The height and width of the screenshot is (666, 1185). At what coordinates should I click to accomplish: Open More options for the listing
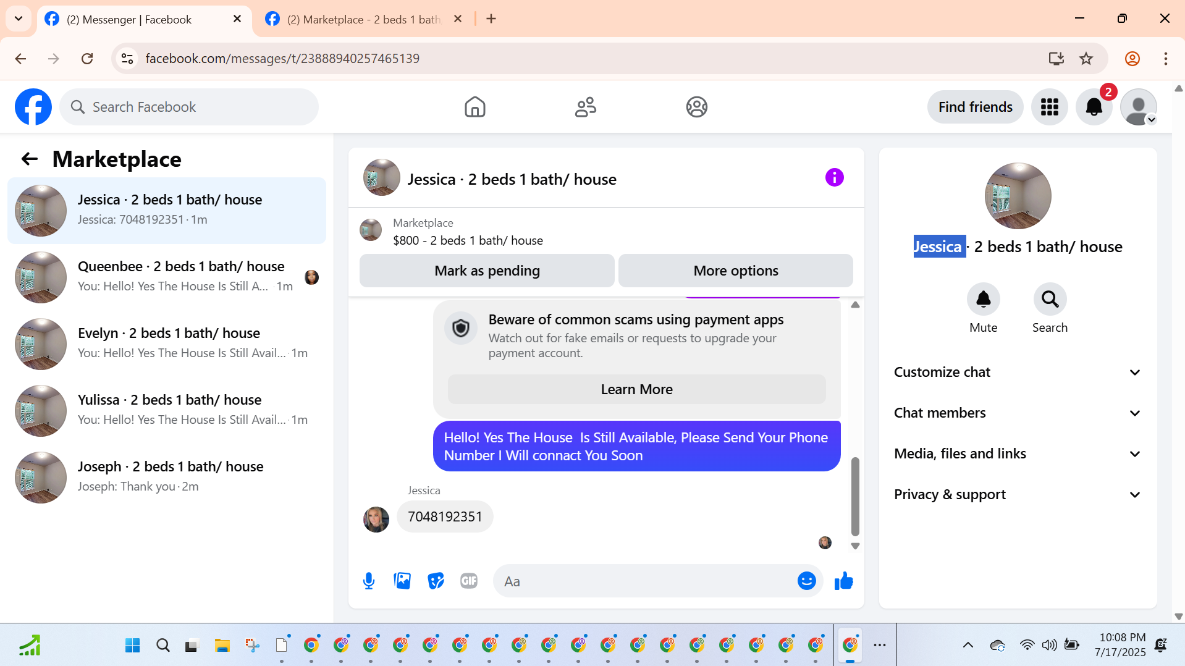click(x=735, y=271)
